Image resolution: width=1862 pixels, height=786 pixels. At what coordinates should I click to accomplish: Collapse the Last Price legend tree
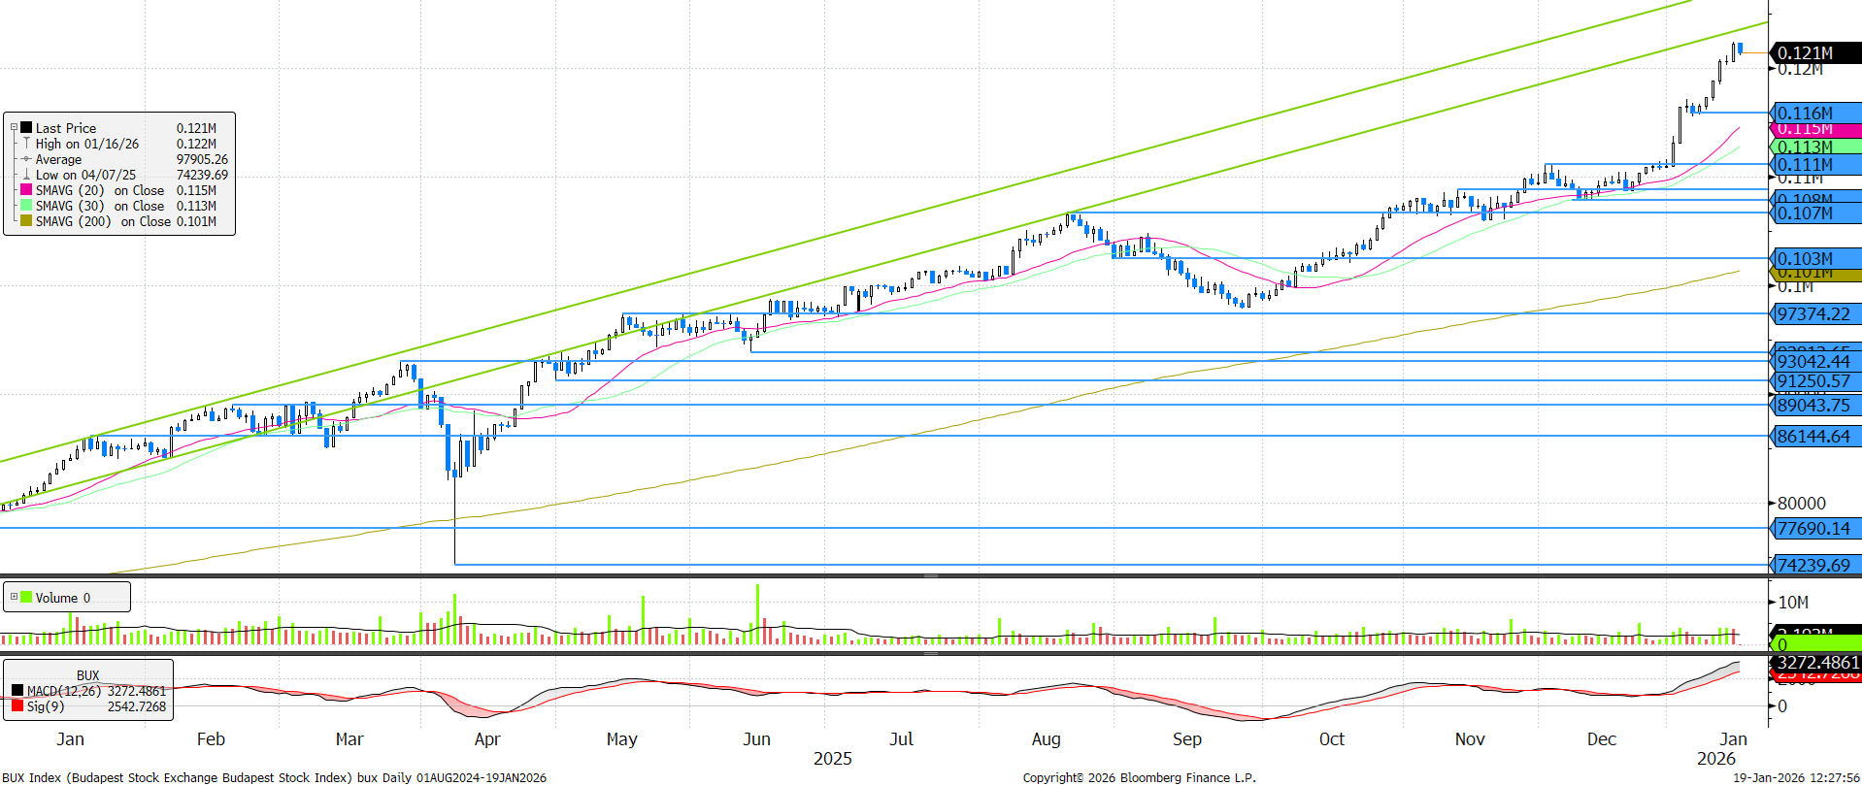(x=14, y=127)
